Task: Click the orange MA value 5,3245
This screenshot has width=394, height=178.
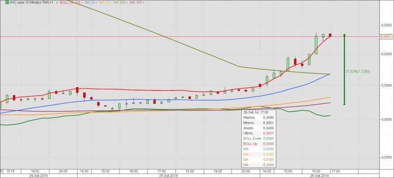Action: pos(268,154)
